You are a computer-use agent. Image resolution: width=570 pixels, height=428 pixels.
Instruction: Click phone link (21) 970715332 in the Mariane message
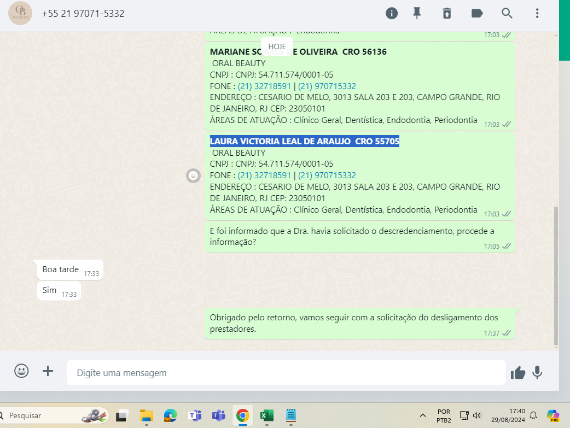click(x=327, y=86)
